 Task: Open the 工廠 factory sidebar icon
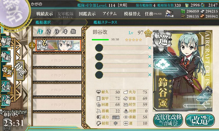[x=6, y=100]
